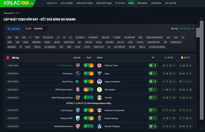Click the Hôm nay button
Screen dimensions: 205x132
(x=14, y=29)
